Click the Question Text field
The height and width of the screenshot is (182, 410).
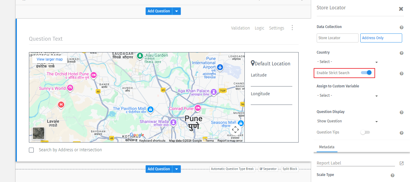click(164, 39)
